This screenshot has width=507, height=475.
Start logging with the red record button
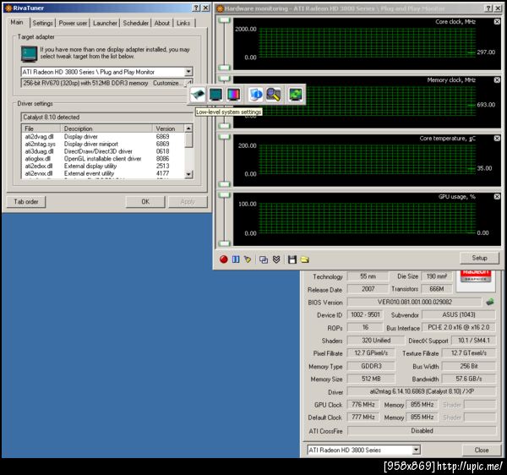pyautogui.click(x=223, y=259)
